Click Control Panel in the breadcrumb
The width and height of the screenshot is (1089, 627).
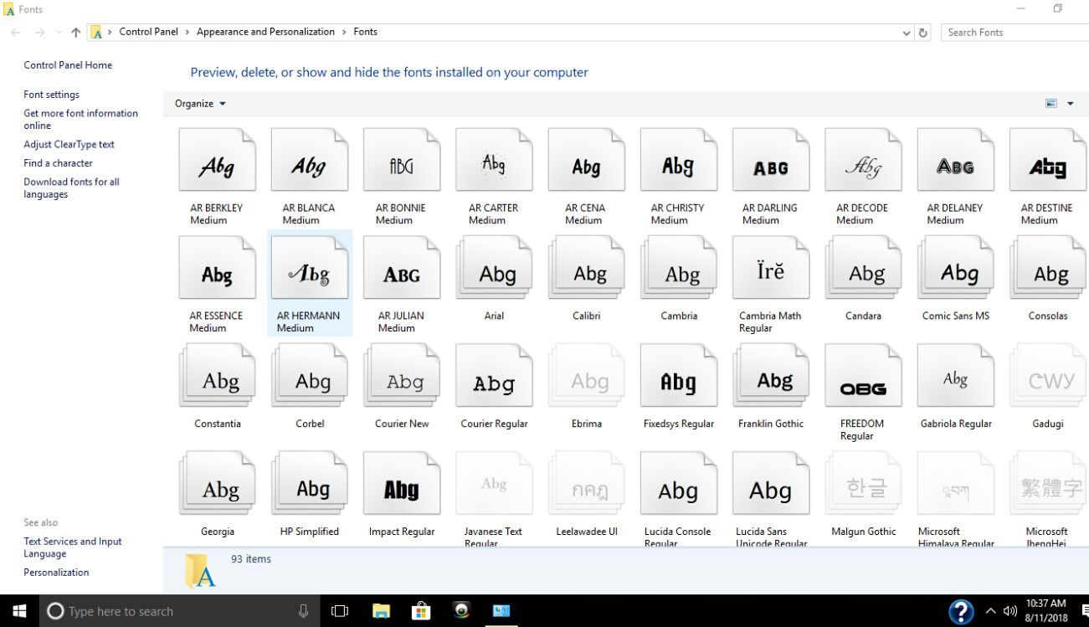coord(149,32)
